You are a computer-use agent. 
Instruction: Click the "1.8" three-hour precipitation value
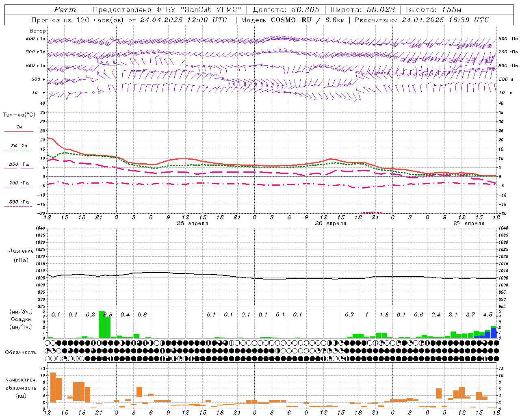tap(384, 314)
